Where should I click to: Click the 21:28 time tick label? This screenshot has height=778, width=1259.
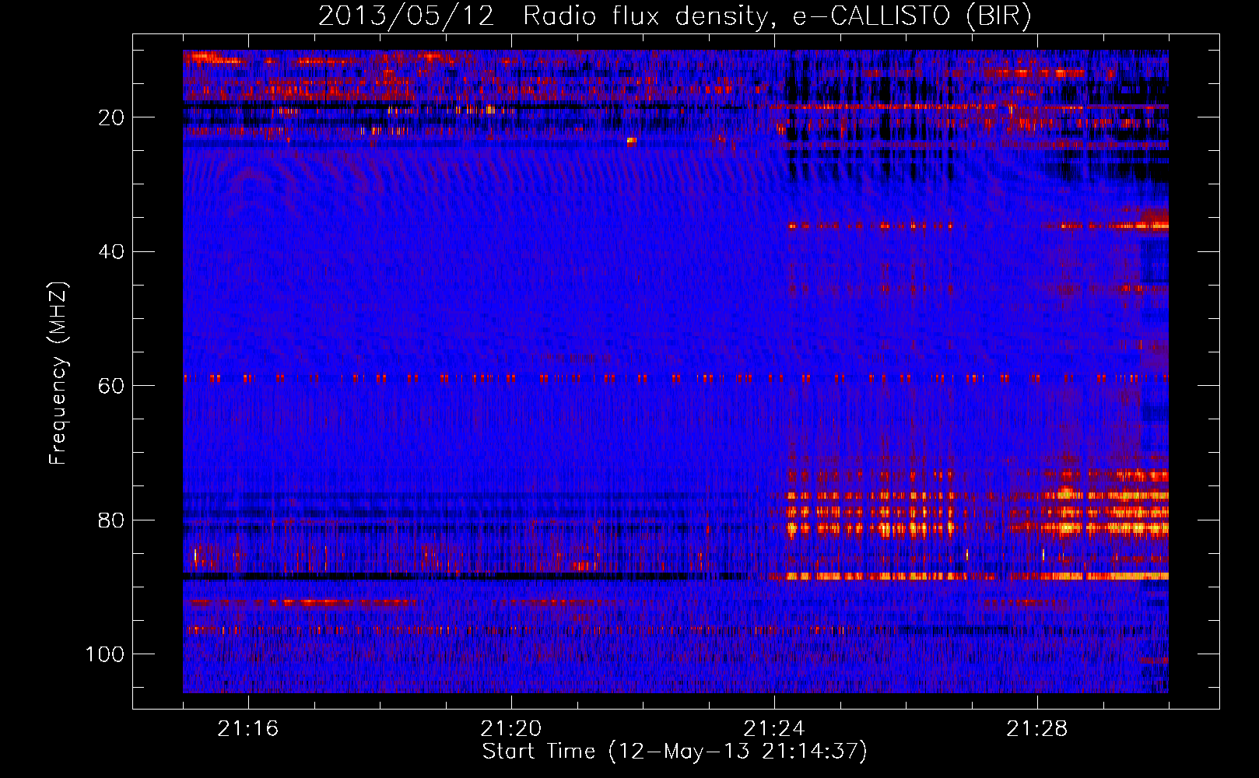(1037, 729)
